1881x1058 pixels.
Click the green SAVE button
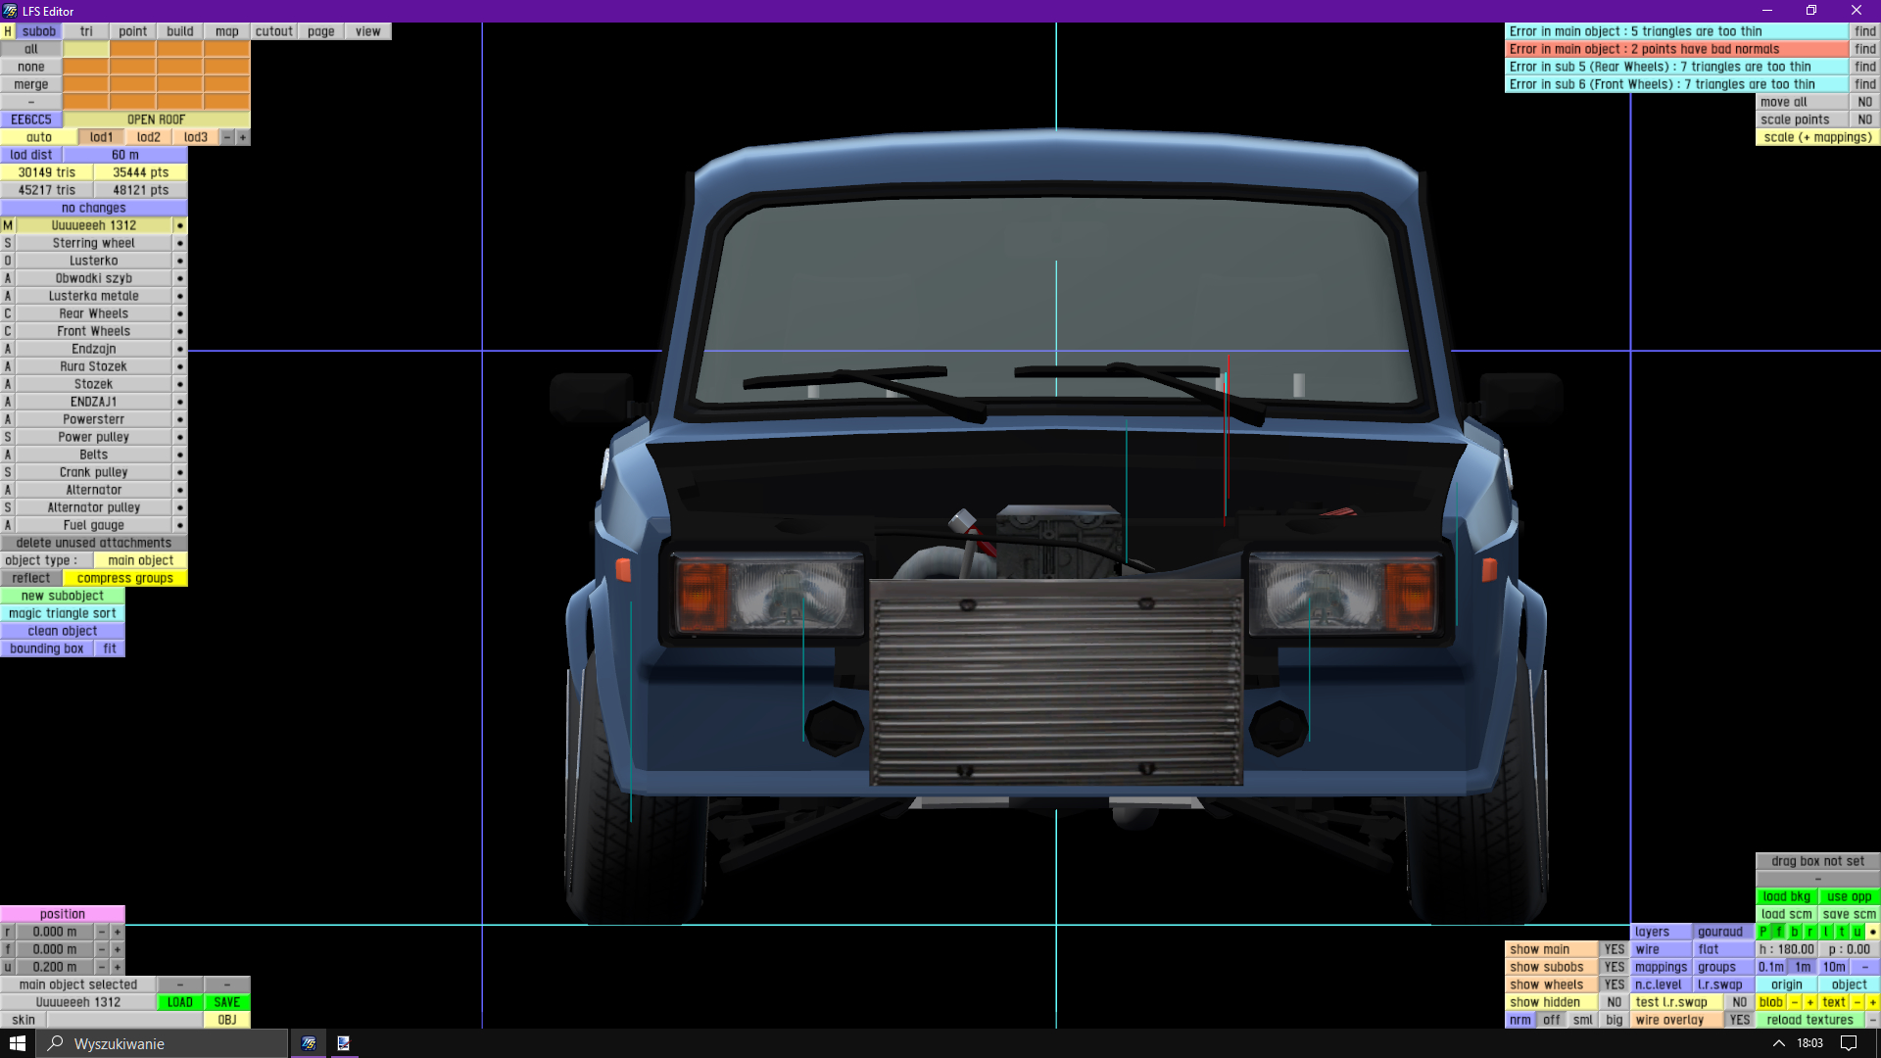[226, 1002]
